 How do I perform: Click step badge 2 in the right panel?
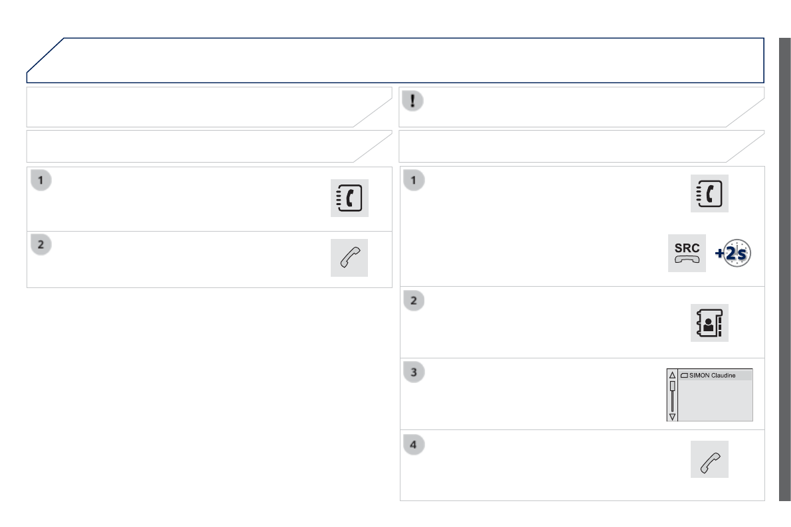[x=414, y=300]
